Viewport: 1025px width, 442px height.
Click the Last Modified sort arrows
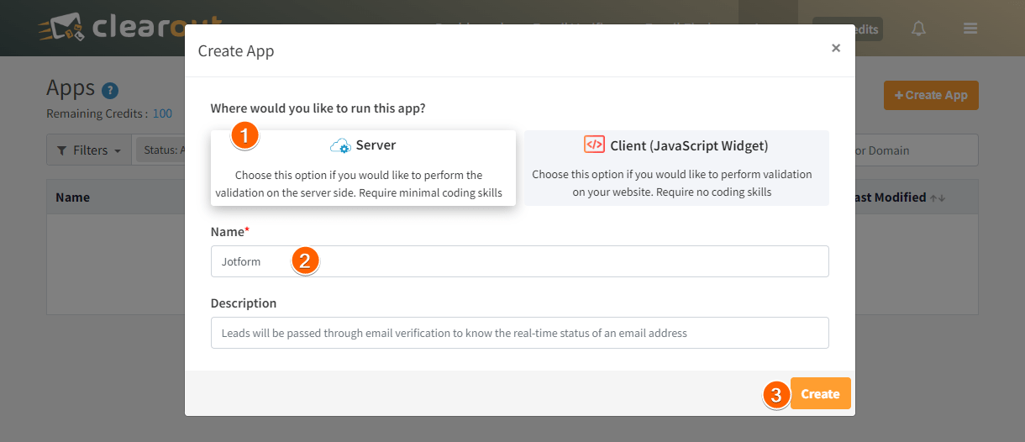[x=937, y=198]
